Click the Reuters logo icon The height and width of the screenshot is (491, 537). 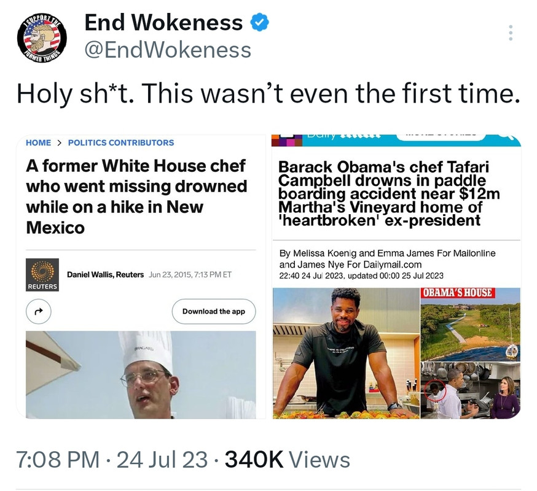tap(42, 275)
